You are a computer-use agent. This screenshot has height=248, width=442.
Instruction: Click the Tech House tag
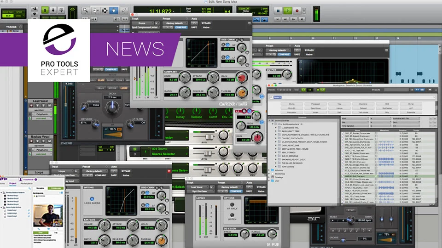click(x=363, y=113)
